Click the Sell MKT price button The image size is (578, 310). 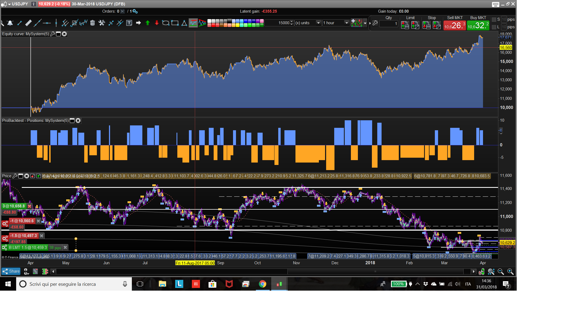click(x=454, y=26)
